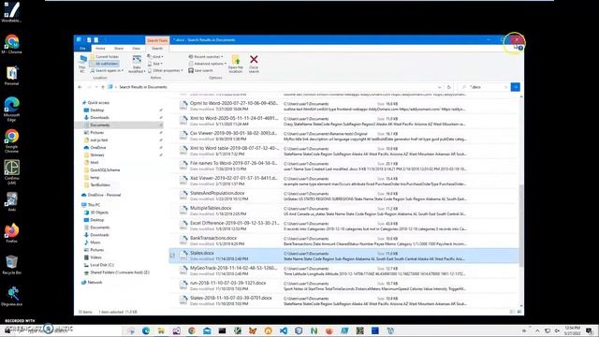This screenshot has height=337, width=599.
Task: Open the Size filter dropdown
Action: pos(154,64)
